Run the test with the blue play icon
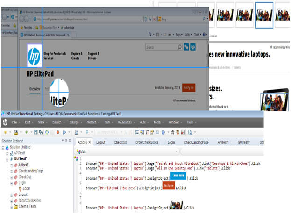 [64, 132]
